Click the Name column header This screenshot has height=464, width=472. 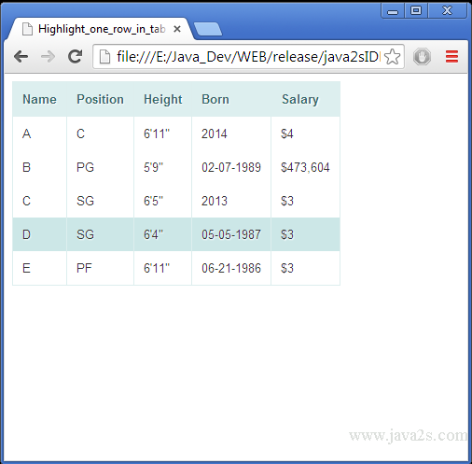coord(39,99)
